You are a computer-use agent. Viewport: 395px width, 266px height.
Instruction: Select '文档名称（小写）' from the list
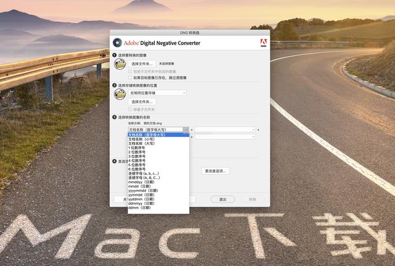tap(159, 139)
